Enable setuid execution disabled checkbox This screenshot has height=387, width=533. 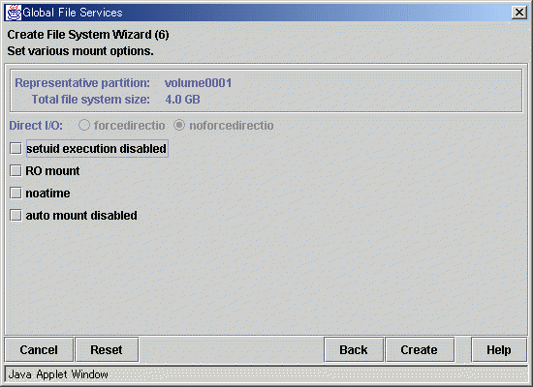[x=16, y=148]
